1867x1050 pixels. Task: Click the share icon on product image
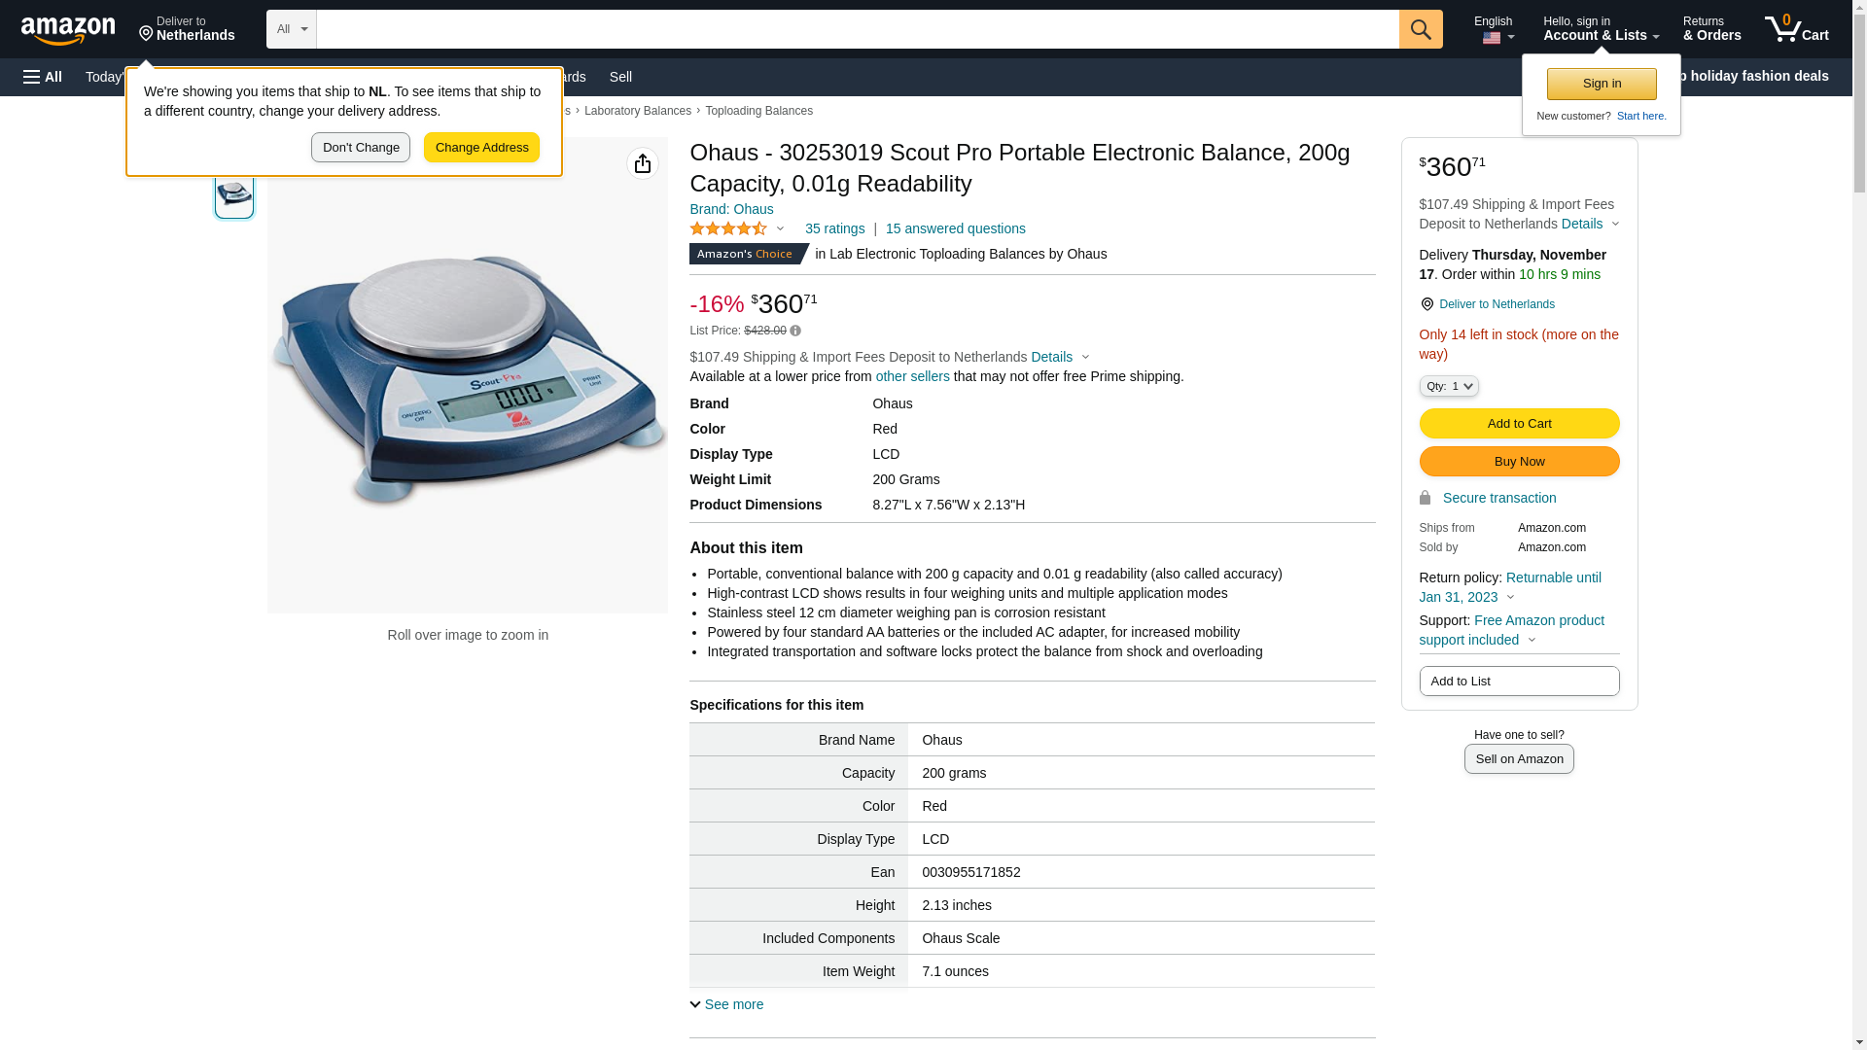pyautogui.click(x=642, y=163)
